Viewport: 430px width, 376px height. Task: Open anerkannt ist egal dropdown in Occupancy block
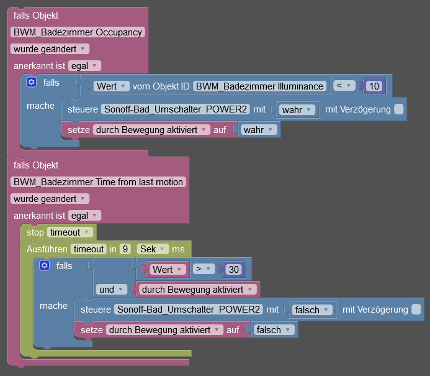tap(84, 66)
